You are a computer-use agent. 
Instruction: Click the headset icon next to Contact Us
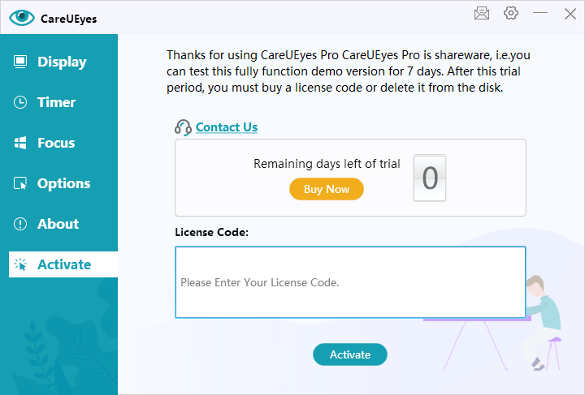click(x=183, y=127)
